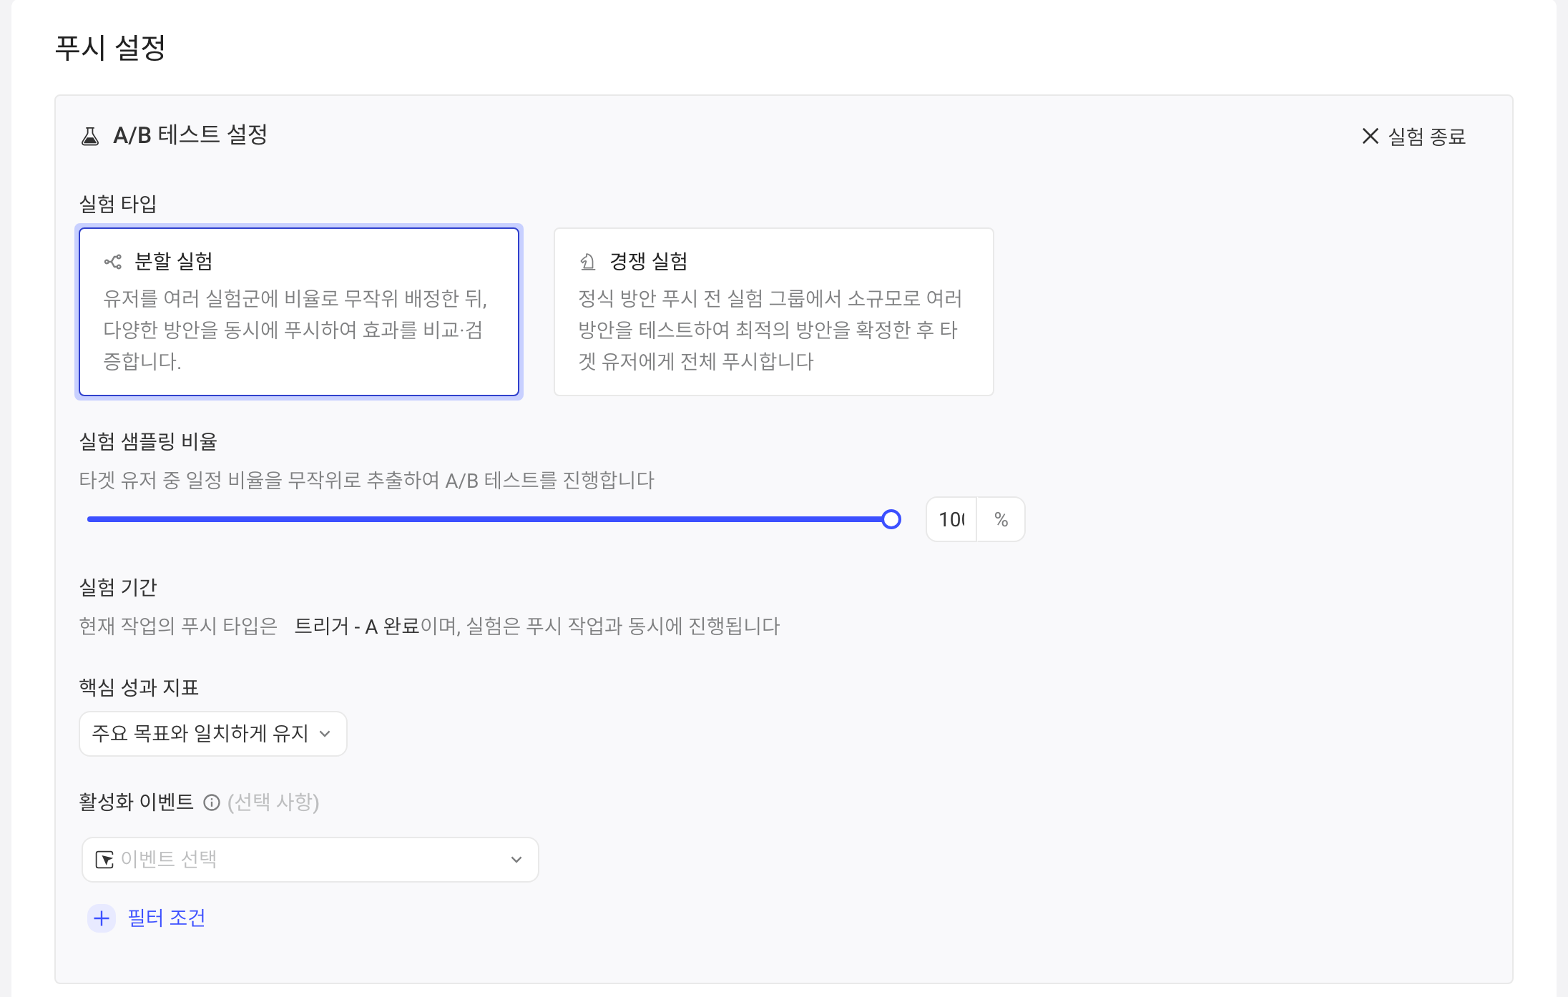Viewport: 1568px width, 997px height.
Task: Add a 필터 조건 via link
Action: point(166,918)
